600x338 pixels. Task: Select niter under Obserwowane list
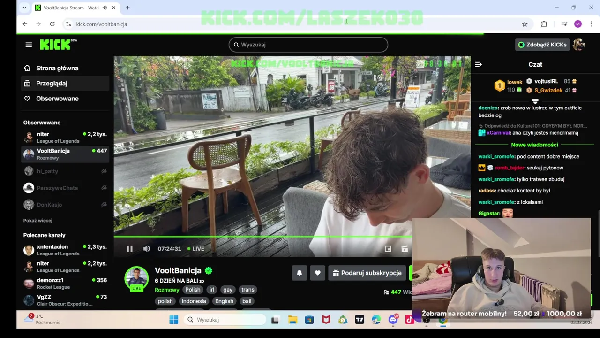click(65, 137)
